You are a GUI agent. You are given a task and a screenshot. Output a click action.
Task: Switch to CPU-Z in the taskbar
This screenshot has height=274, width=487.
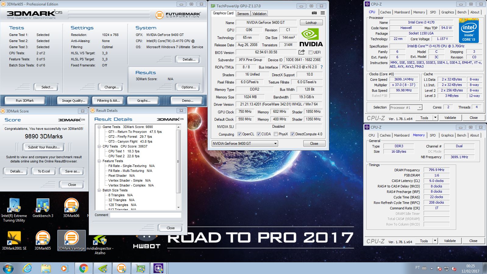(159, 268)
